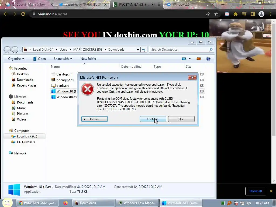Toggle the preview pane icon
Image resolution: width=276 pixels, height=207 pixels.
199,59
